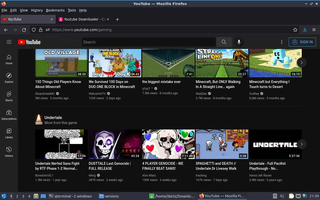Viewport: 320px width, 200px height.
Task: Open iDeactivateMC channel link
Action: 45,93
